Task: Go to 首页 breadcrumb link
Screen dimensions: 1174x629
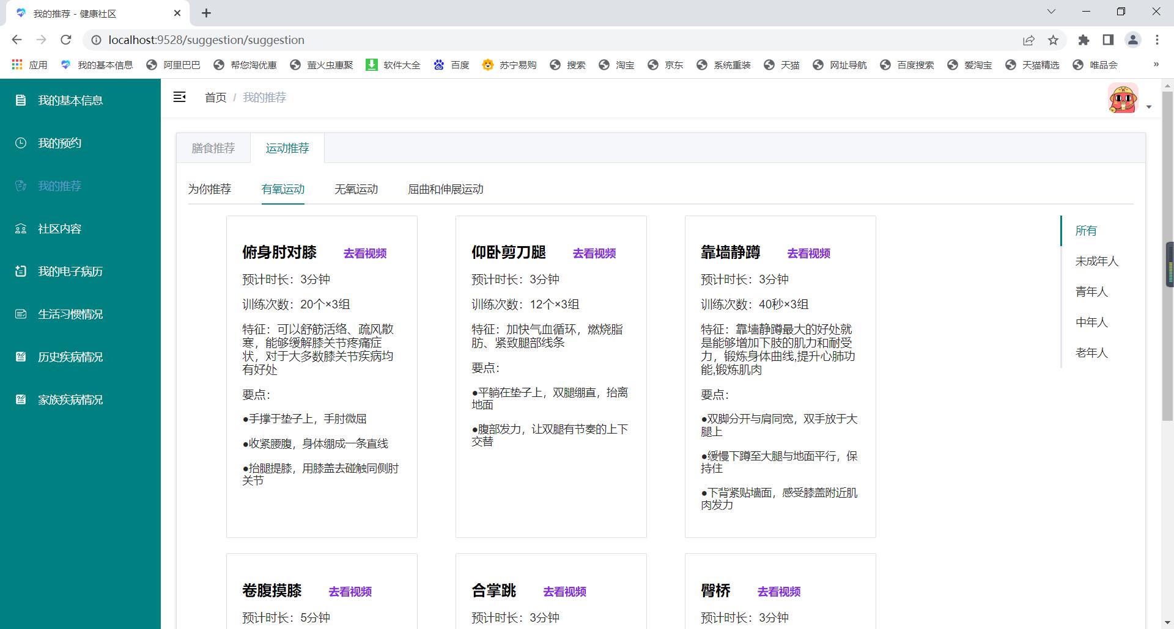Action: coord(215,98)
